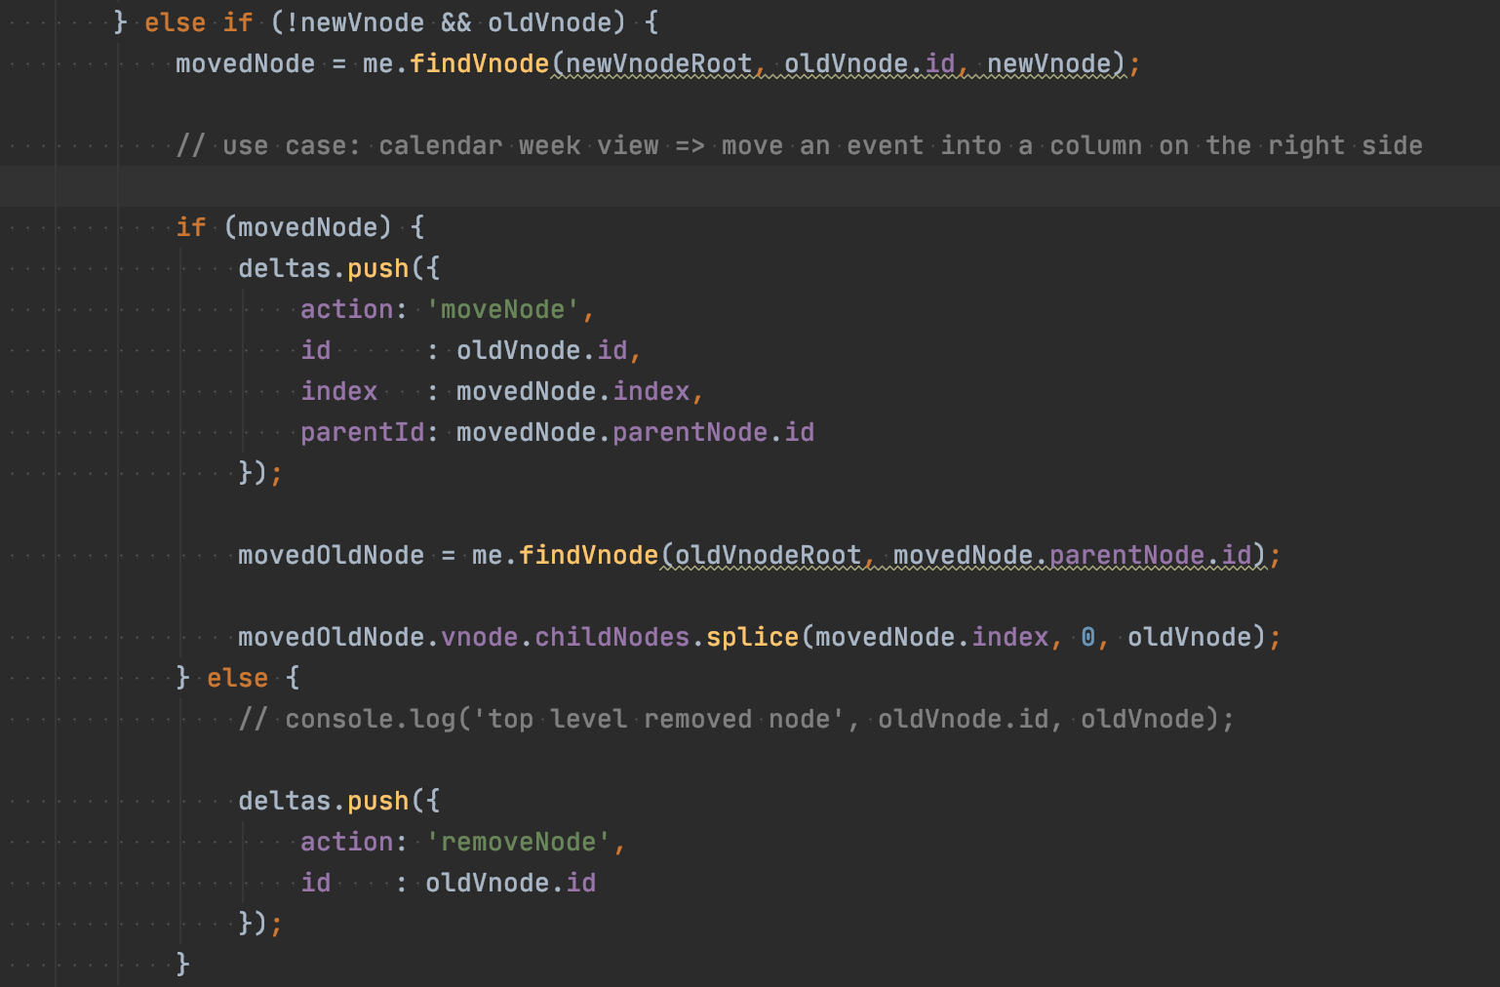1500x987 pixels.
Task: Click the final closing brace on the last line
Action: click(x=182, y=965)
